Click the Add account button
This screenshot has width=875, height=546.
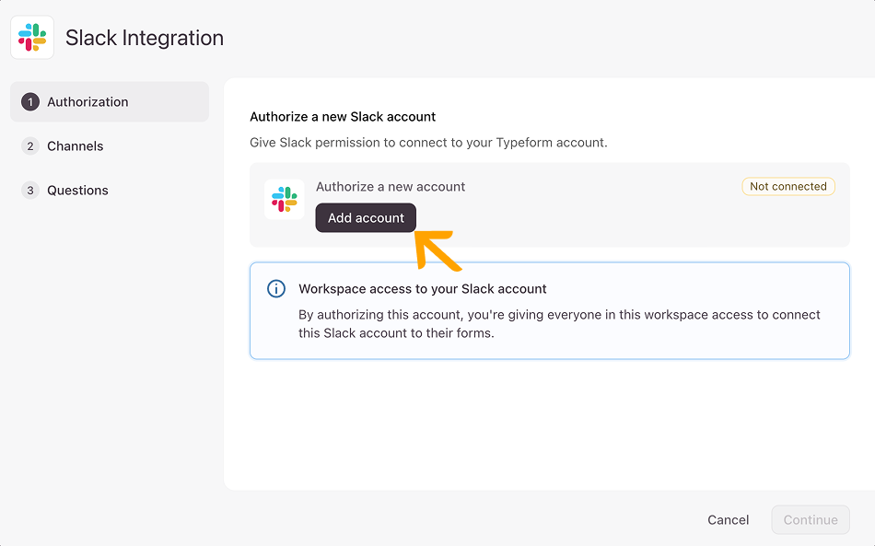[366, 217]
